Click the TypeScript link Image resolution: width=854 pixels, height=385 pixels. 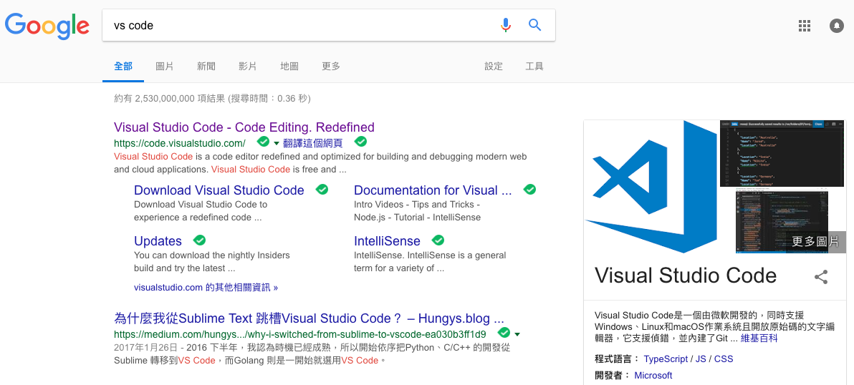click(x=666, y=359)
